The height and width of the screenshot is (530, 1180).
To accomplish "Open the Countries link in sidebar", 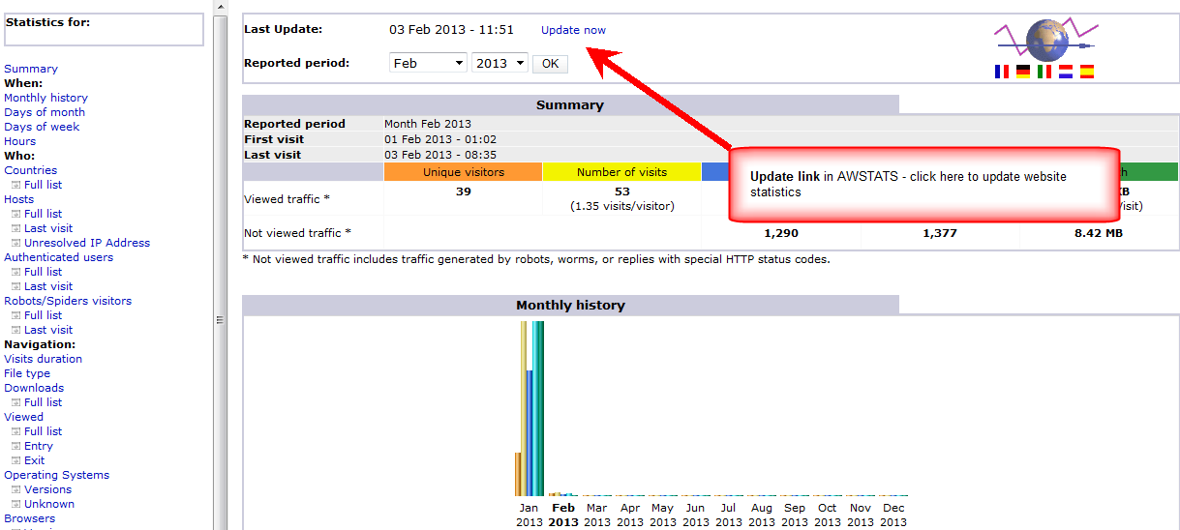I will coord(30,170).
